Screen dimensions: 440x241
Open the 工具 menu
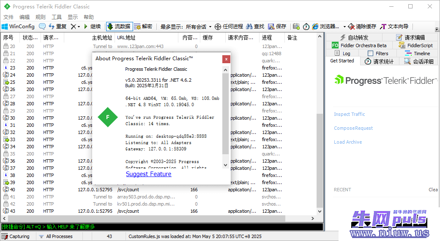pyautogui.click(x=56, y=17)
